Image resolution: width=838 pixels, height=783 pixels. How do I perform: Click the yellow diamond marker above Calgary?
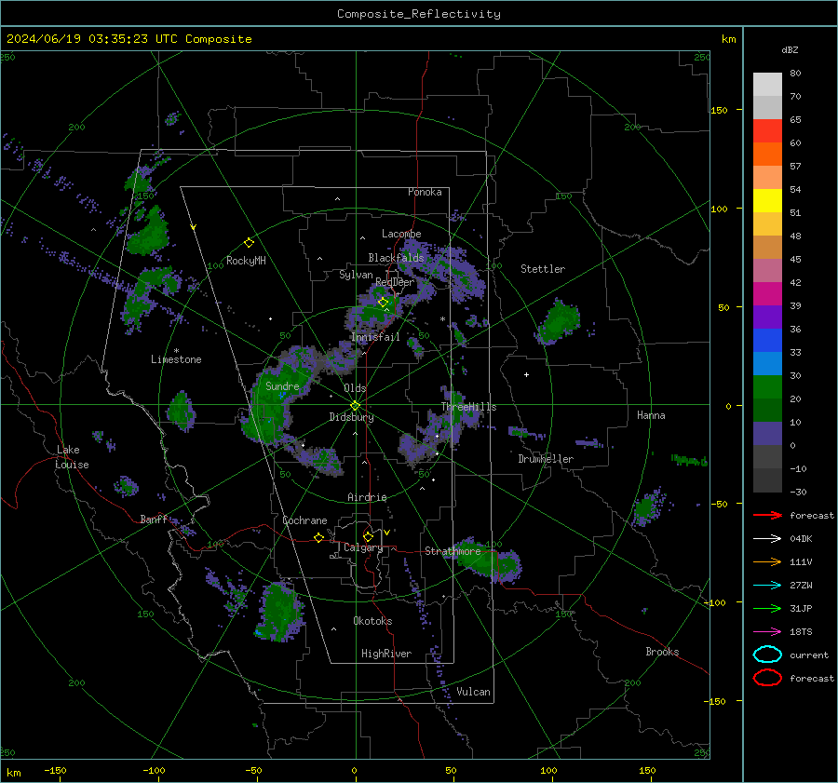368,536
